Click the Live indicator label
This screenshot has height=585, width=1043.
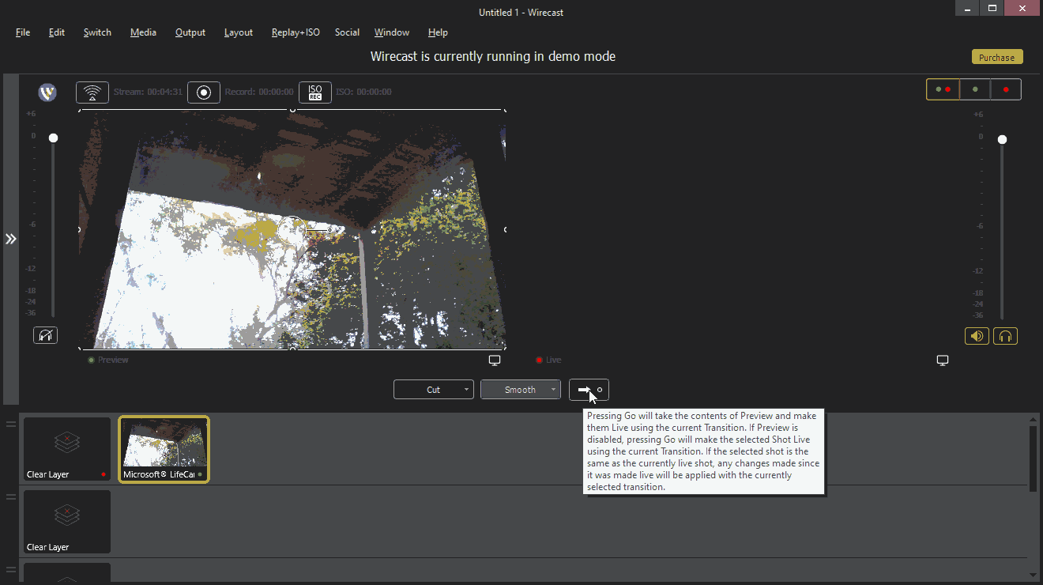548,360
